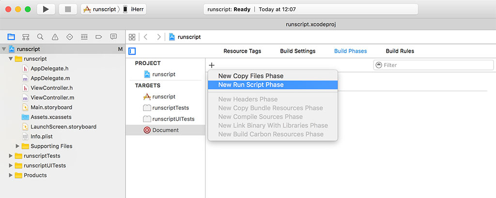This screenshot has height=198, width=496.
Task: Click the runscript Ready status display
Action: point(310,10)
